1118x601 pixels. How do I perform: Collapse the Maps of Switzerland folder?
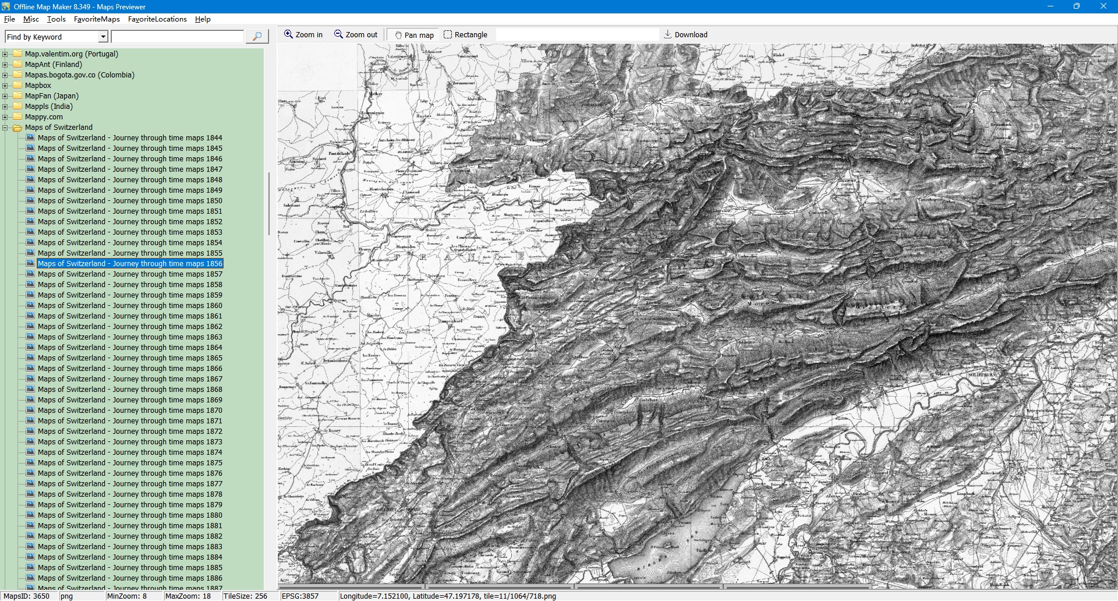5,128
